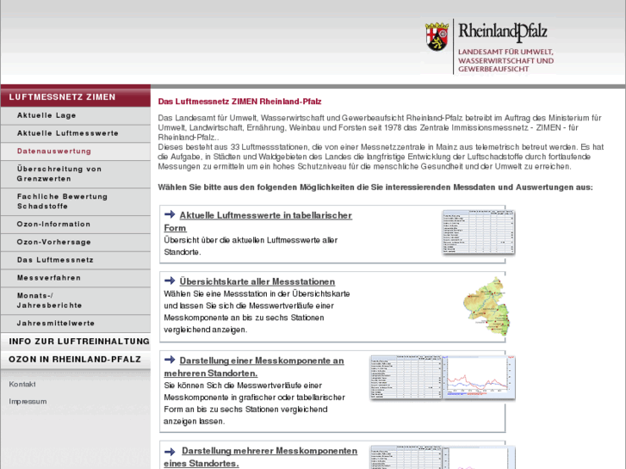Screen dimensions: 626x469
Task: Open Überschreitung von Grenzwerten menu item
Action: 76,174
